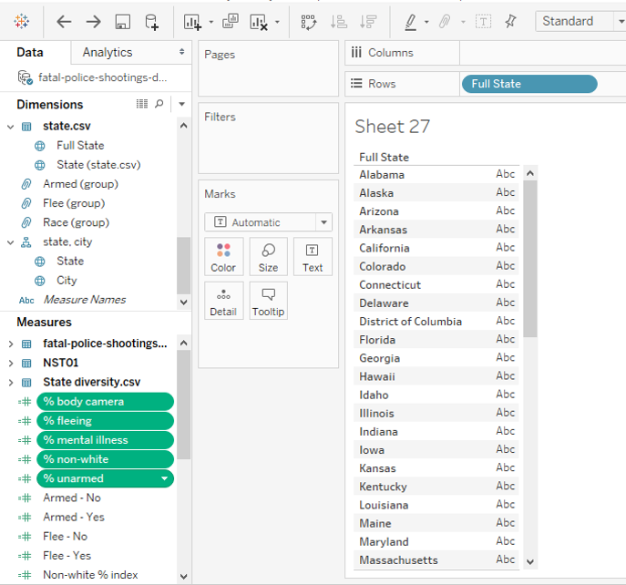Click the Swap rows and columns icon

pos(309,21)
